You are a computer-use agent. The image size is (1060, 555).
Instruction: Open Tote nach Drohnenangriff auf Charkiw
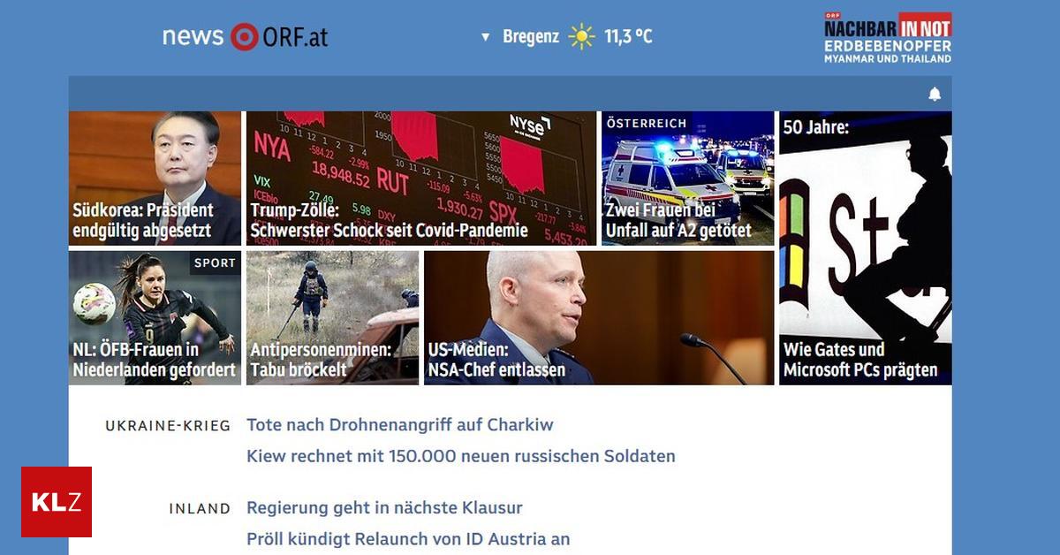pos(400,425)
